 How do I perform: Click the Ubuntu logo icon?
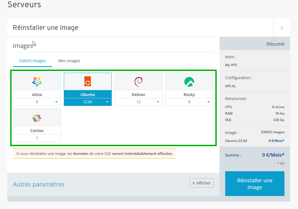point(87,81)
